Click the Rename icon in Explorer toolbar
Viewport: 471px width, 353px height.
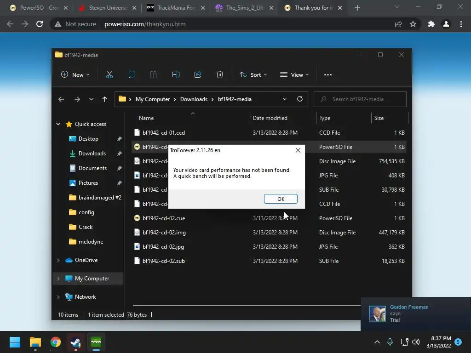[x=175, y=75]
